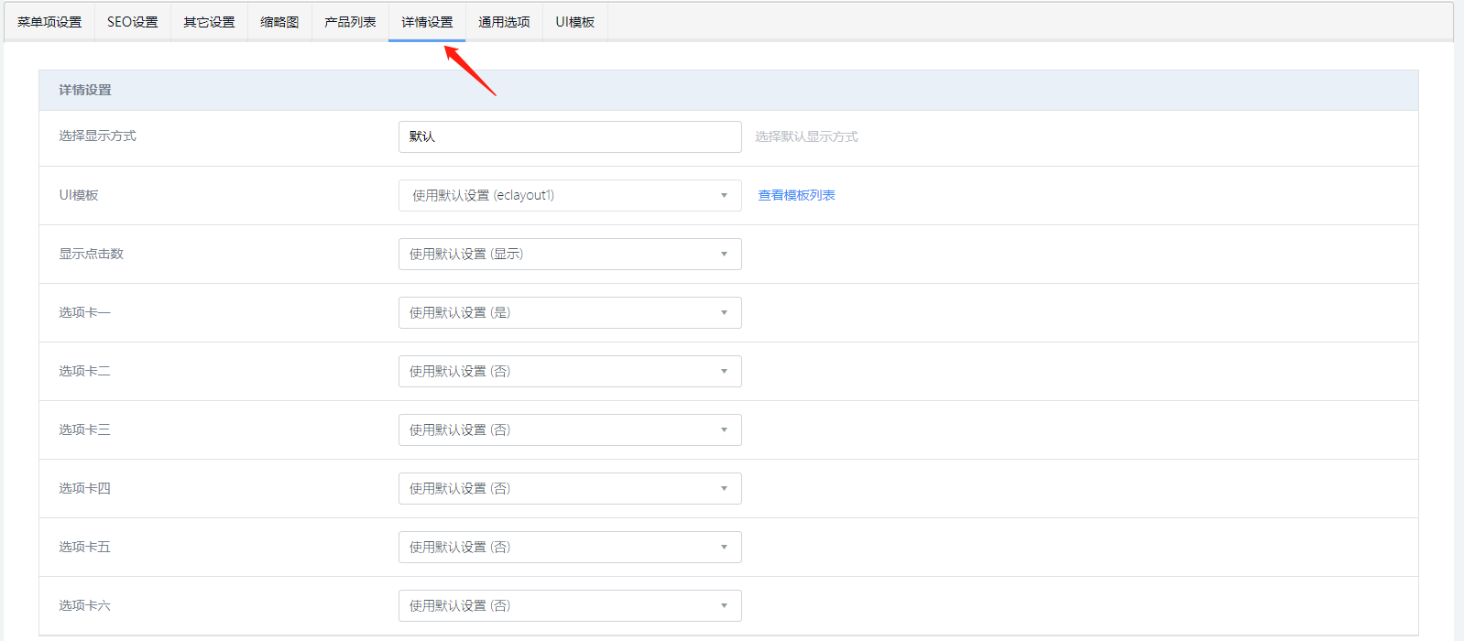Click the arrow icon of 选项卡六 select
1464x641 pixels.
click(724, 605)
